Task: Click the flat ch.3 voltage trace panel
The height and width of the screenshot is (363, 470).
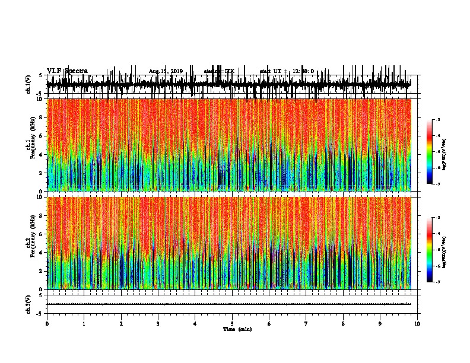Action: pos(232,304)
